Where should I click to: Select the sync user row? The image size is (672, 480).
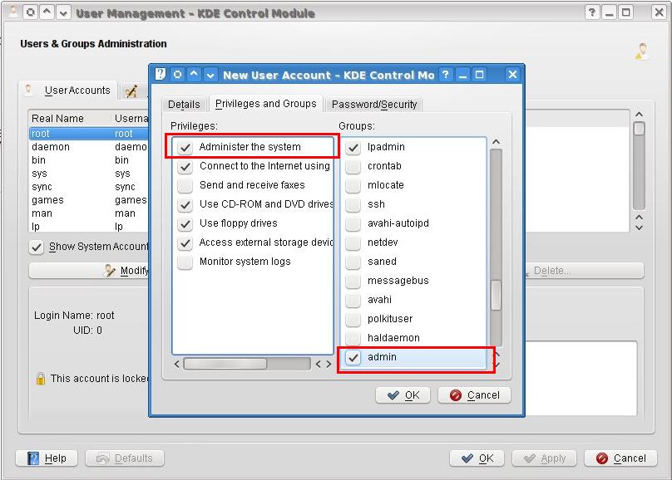pos(89,187)
